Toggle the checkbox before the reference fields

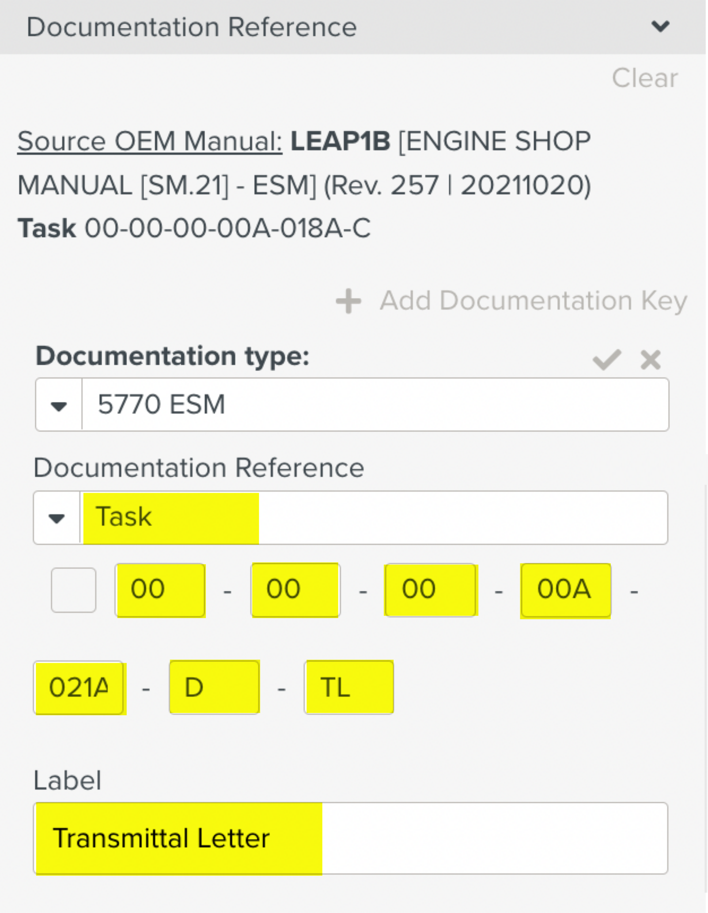[x=73, y=590]
